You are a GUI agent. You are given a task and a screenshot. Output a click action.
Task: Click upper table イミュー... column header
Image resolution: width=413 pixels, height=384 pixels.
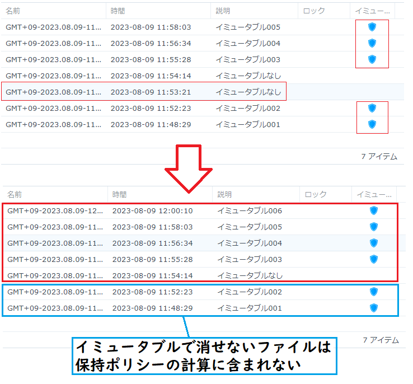coord(373,11)
